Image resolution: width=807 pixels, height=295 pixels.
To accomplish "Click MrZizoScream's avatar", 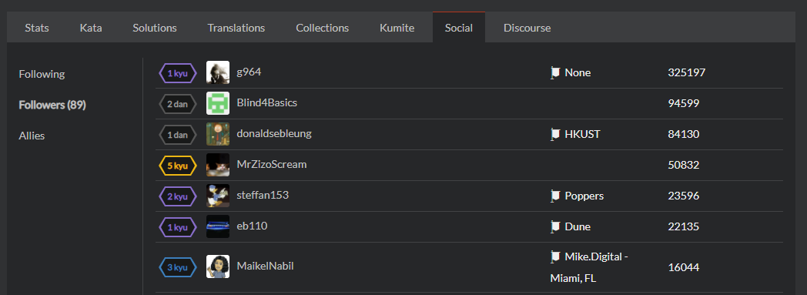I will [x=218, y=166].
